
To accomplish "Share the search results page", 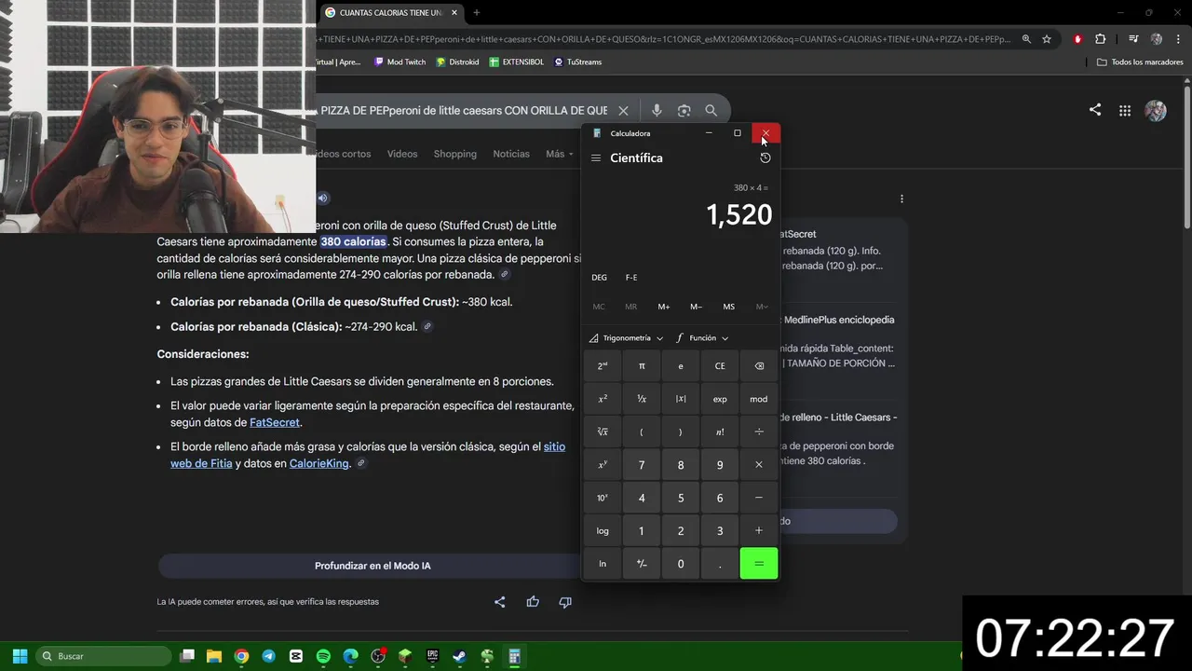I will (x=1095, y=110).
